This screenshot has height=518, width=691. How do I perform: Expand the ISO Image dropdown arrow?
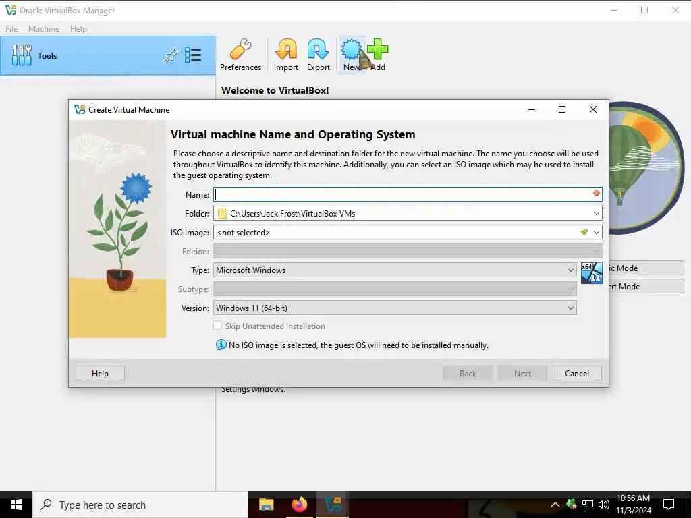(x=597, y=232)
